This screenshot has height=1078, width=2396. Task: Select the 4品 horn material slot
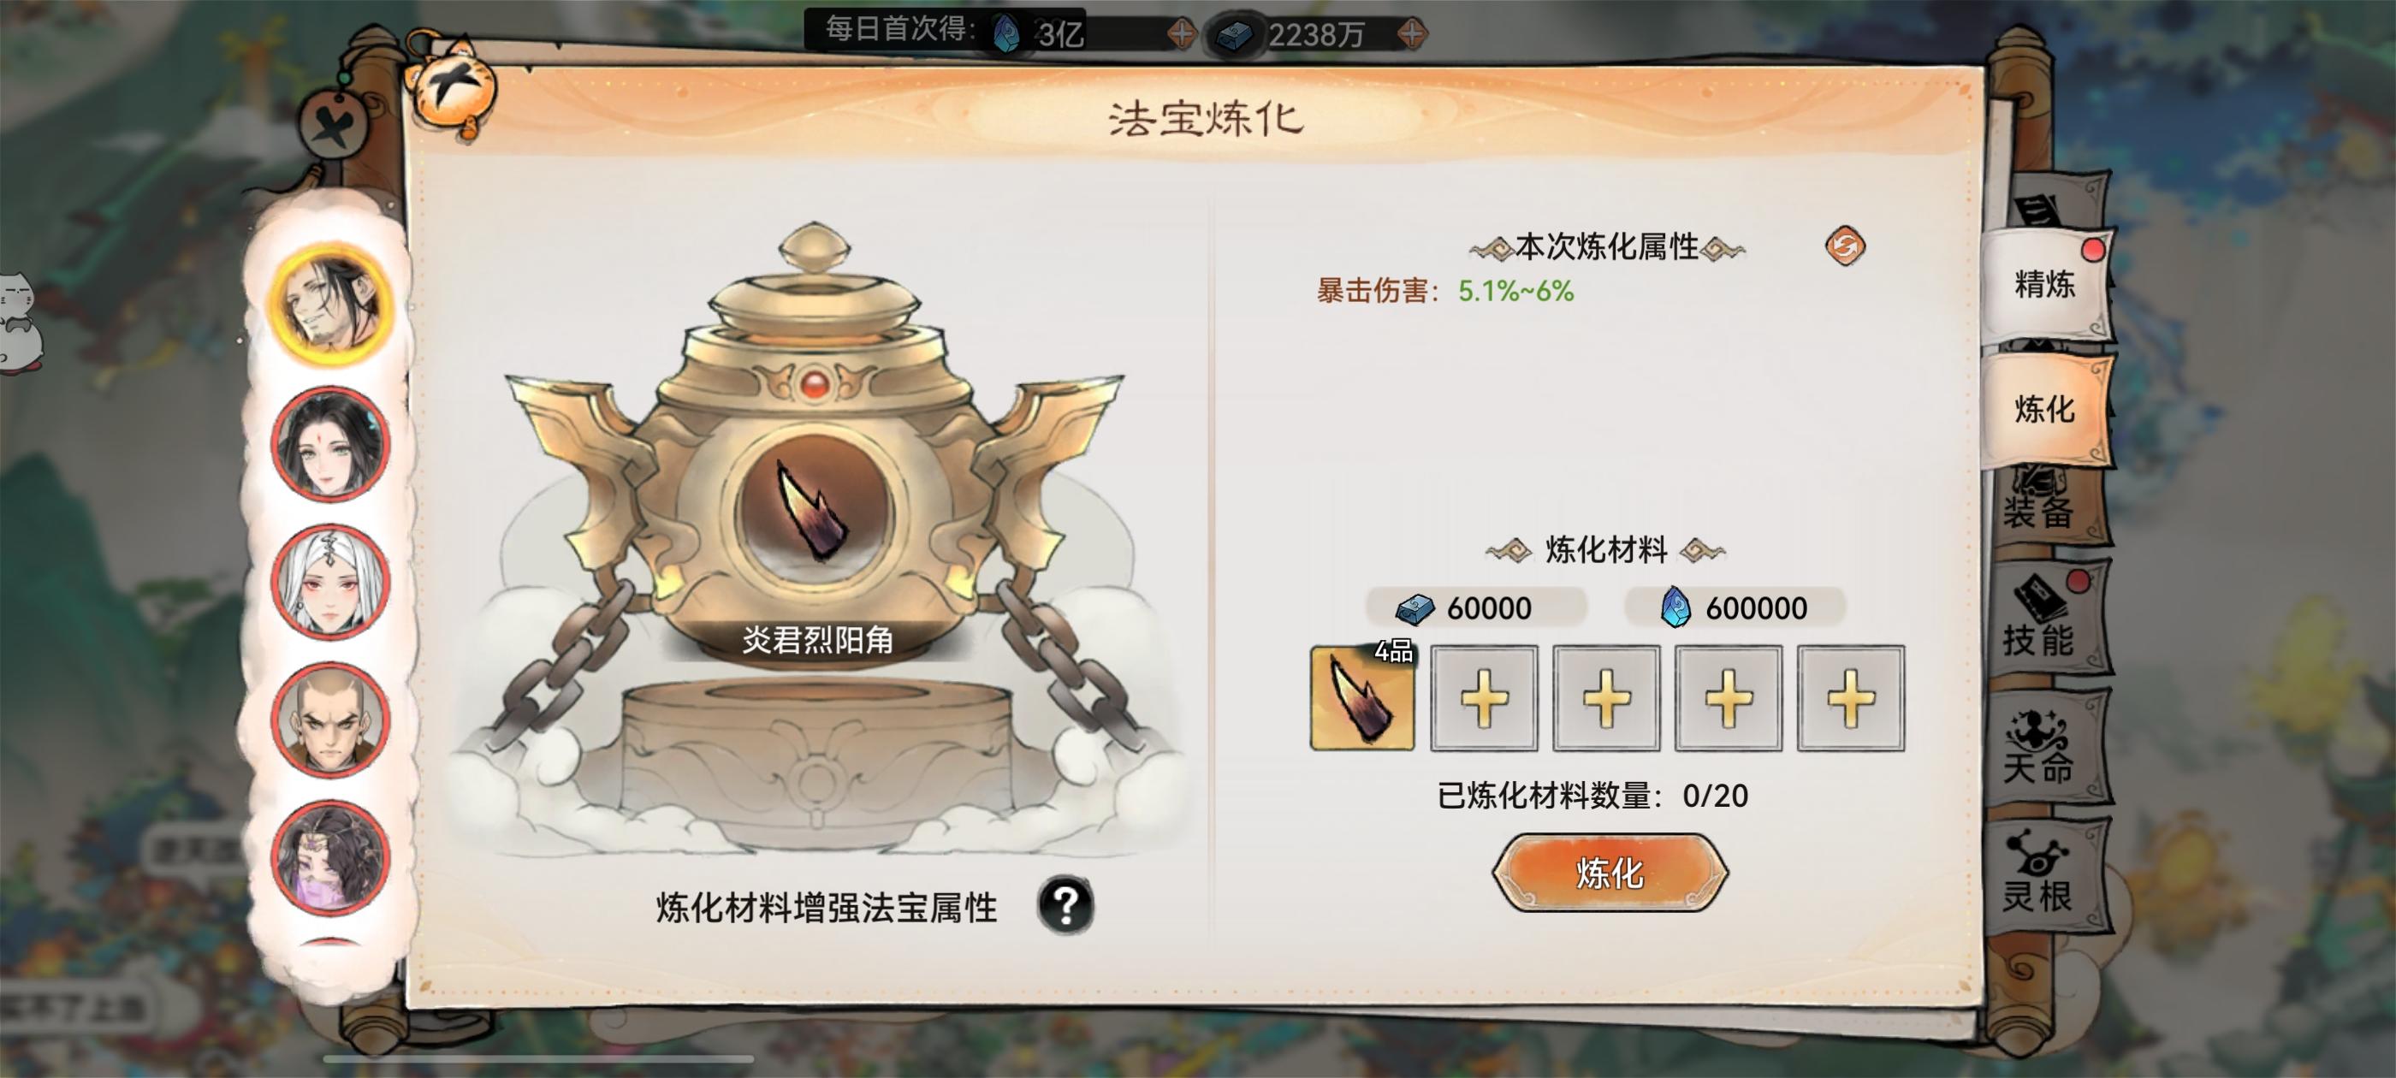pyautogui.click(x=1361, y=697)
